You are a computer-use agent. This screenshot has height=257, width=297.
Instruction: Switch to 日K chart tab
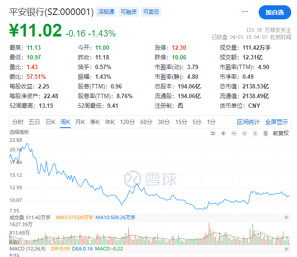coord(51,122)
